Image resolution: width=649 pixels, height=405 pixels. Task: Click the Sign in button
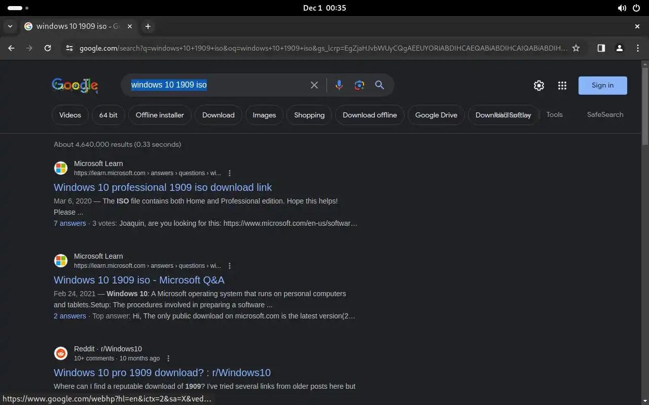coord(602,86)
